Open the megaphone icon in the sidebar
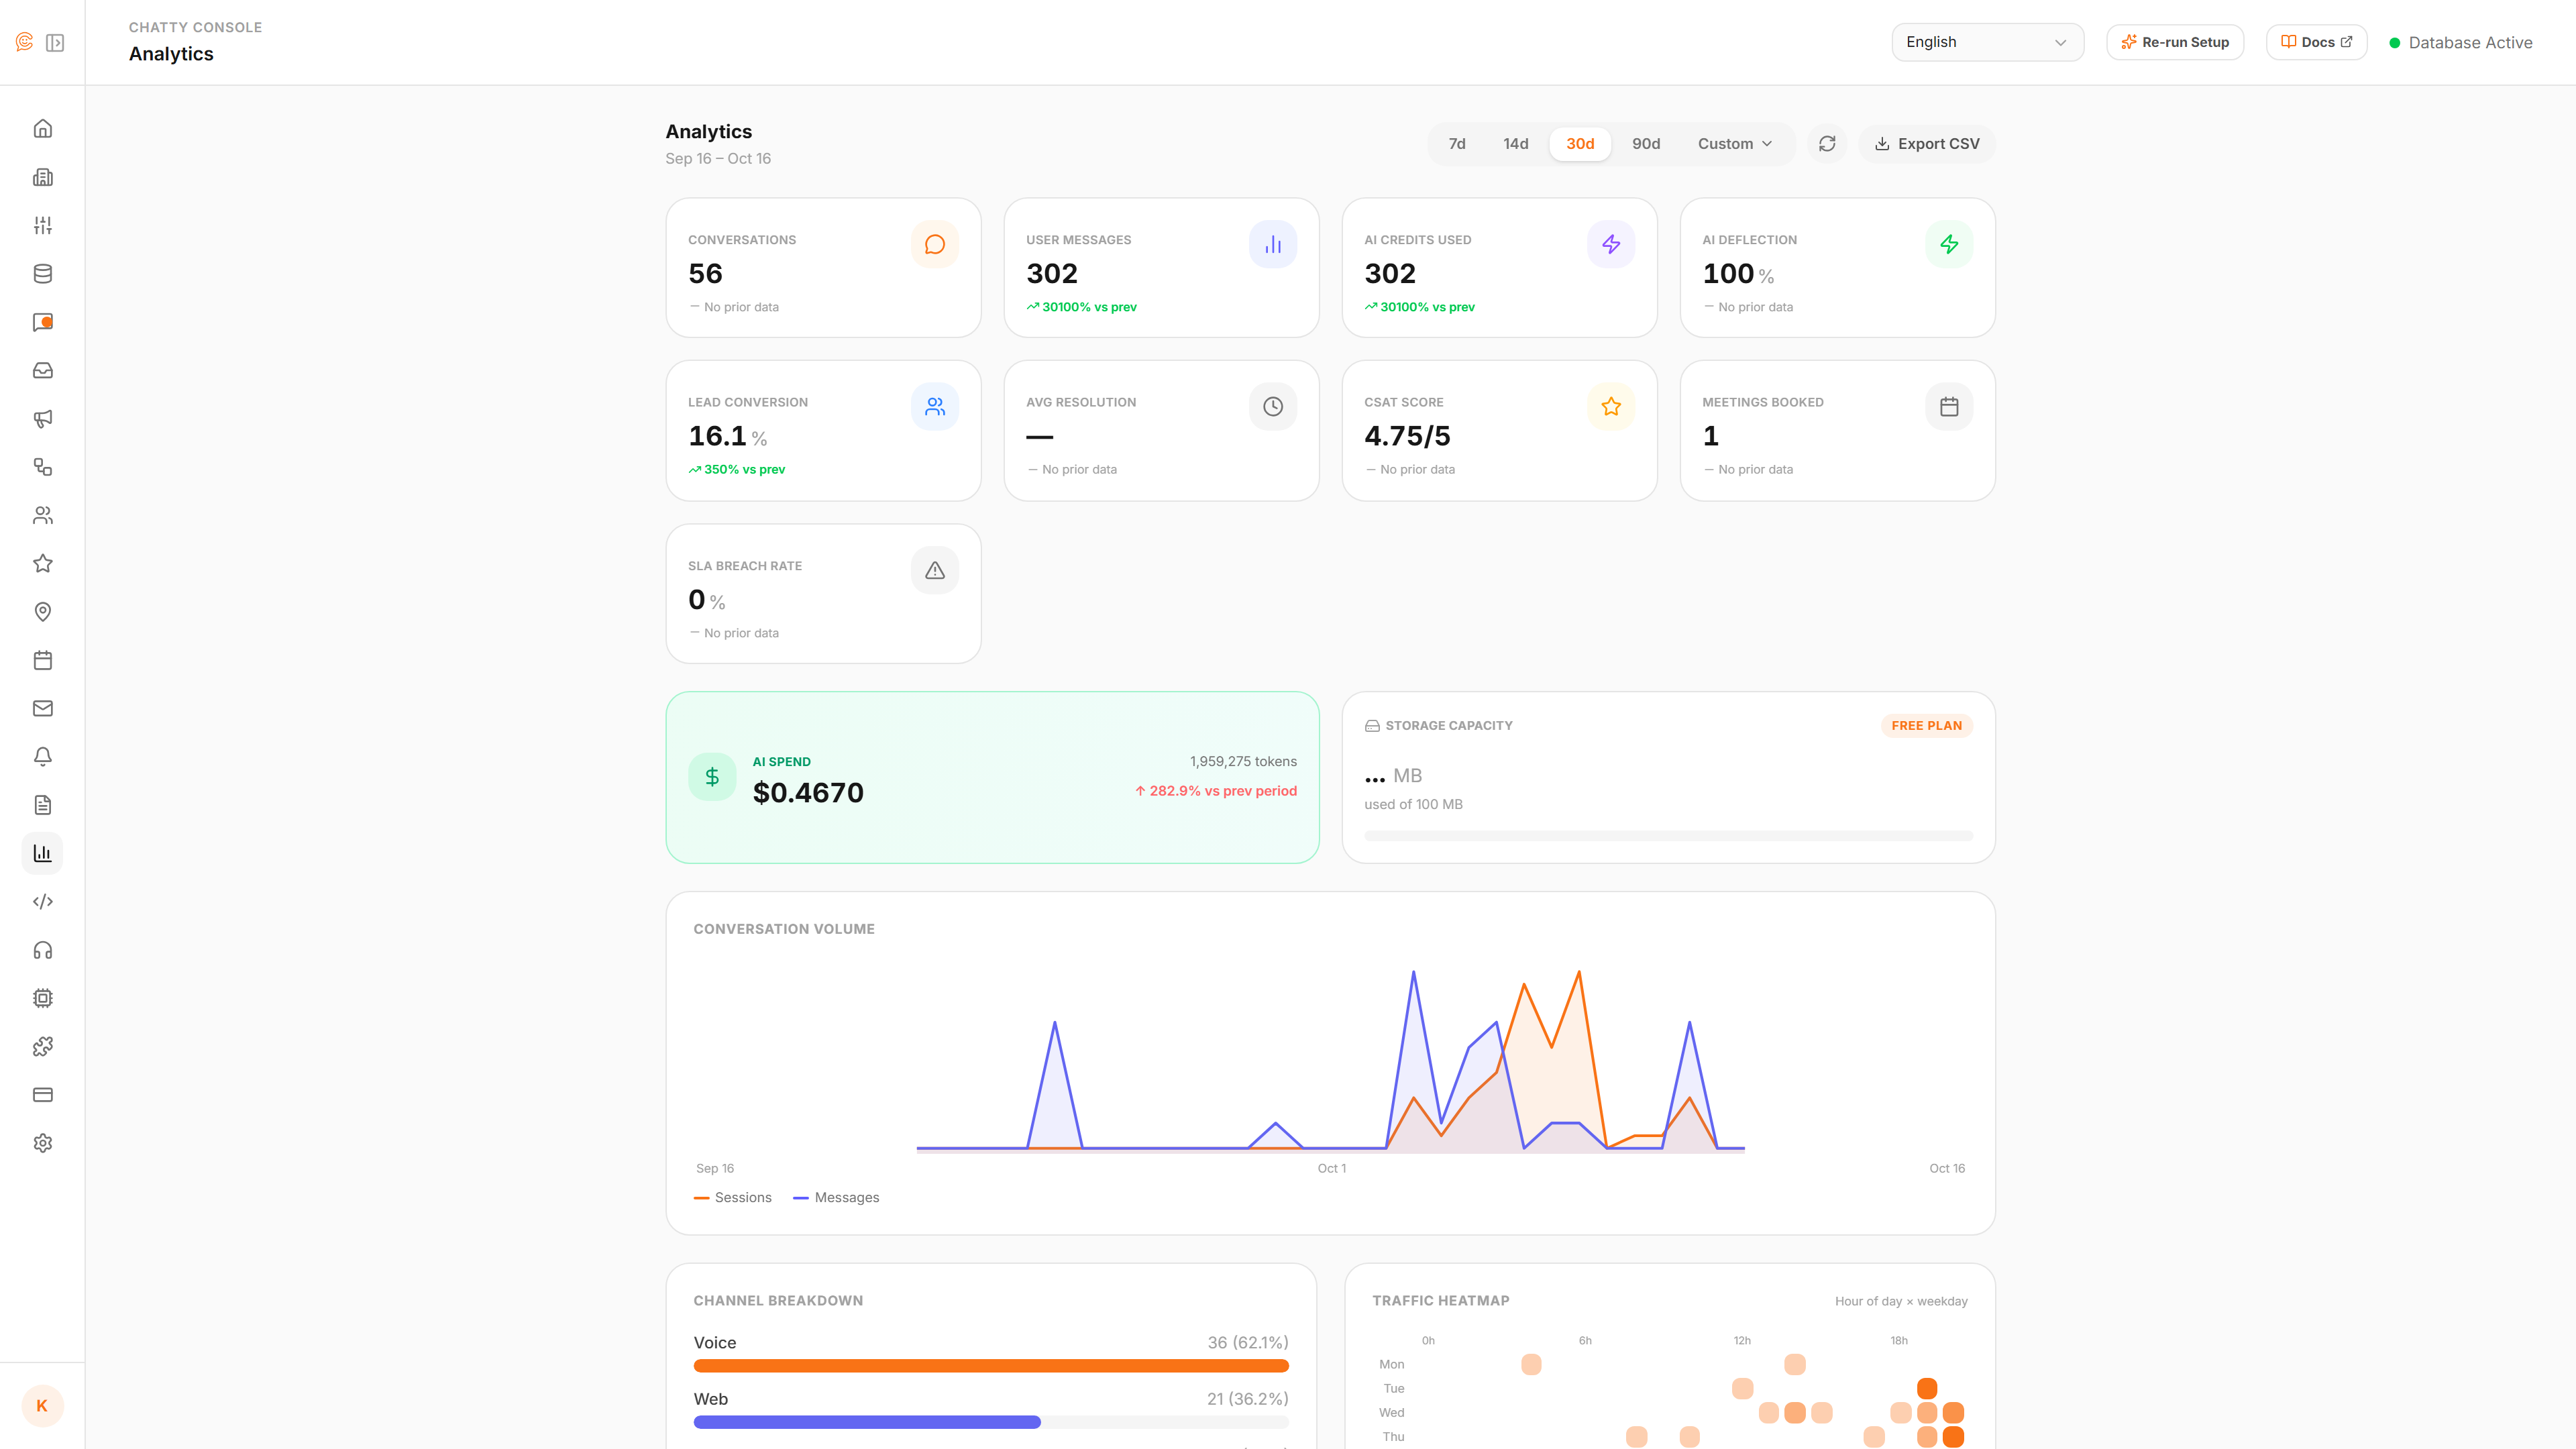Viewport: 2576px width, 1449px height. [x=43, y=419]
